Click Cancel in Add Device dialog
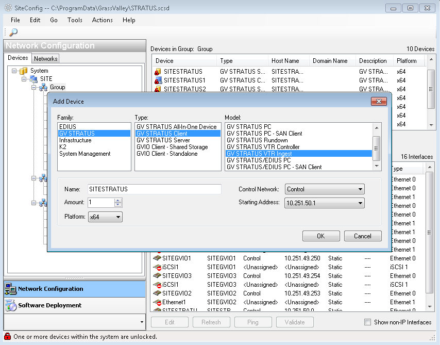The width and height of the screenshot is (440, 345). click(363, 236)
